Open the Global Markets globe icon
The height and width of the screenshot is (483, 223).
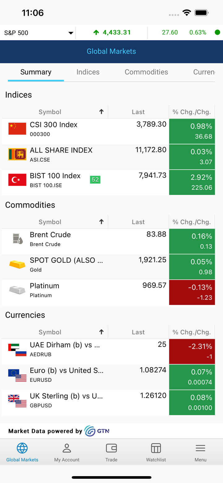22,448
